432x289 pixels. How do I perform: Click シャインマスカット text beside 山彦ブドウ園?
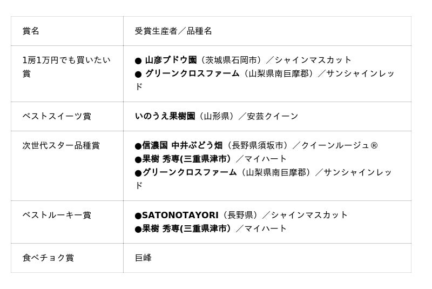click(x=313, y=60)
